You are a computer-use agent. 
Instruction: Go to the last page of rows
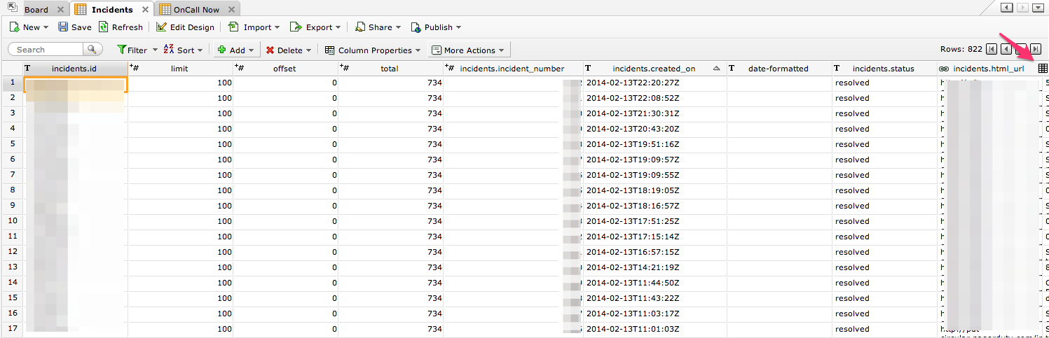1036,49
